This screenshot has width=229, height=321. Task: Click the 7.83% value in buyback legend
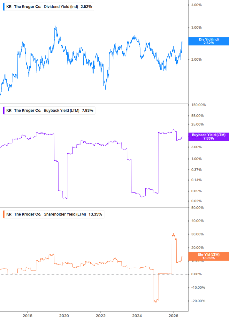(88, 111)
